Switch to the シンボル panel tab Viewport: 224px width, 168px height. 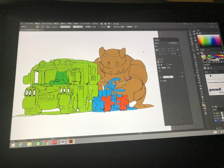coord(215,72)
